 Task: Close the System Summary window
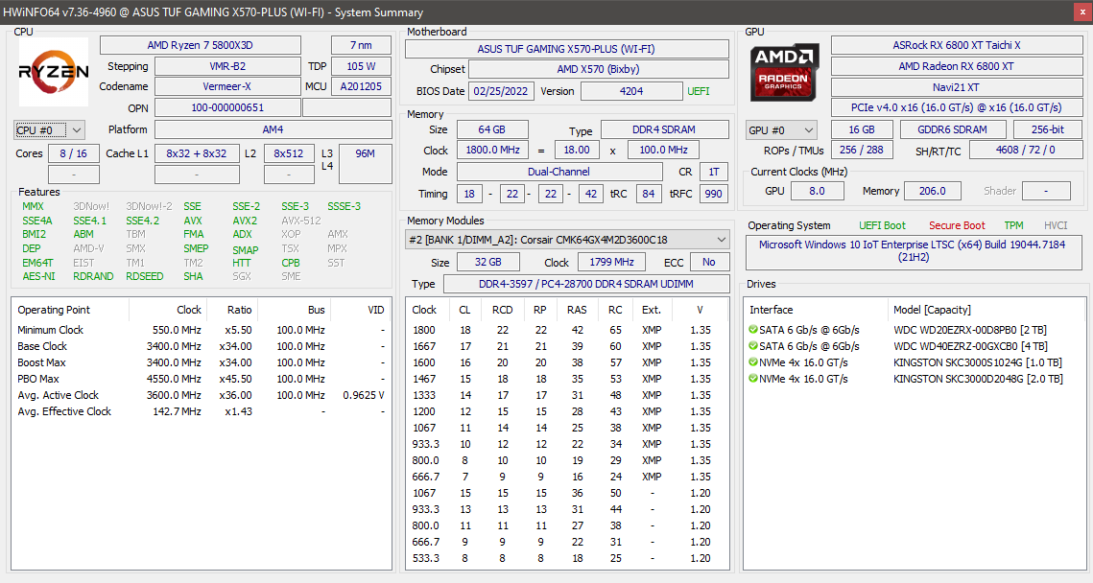pyautogui.click(x=1082, y=12)
